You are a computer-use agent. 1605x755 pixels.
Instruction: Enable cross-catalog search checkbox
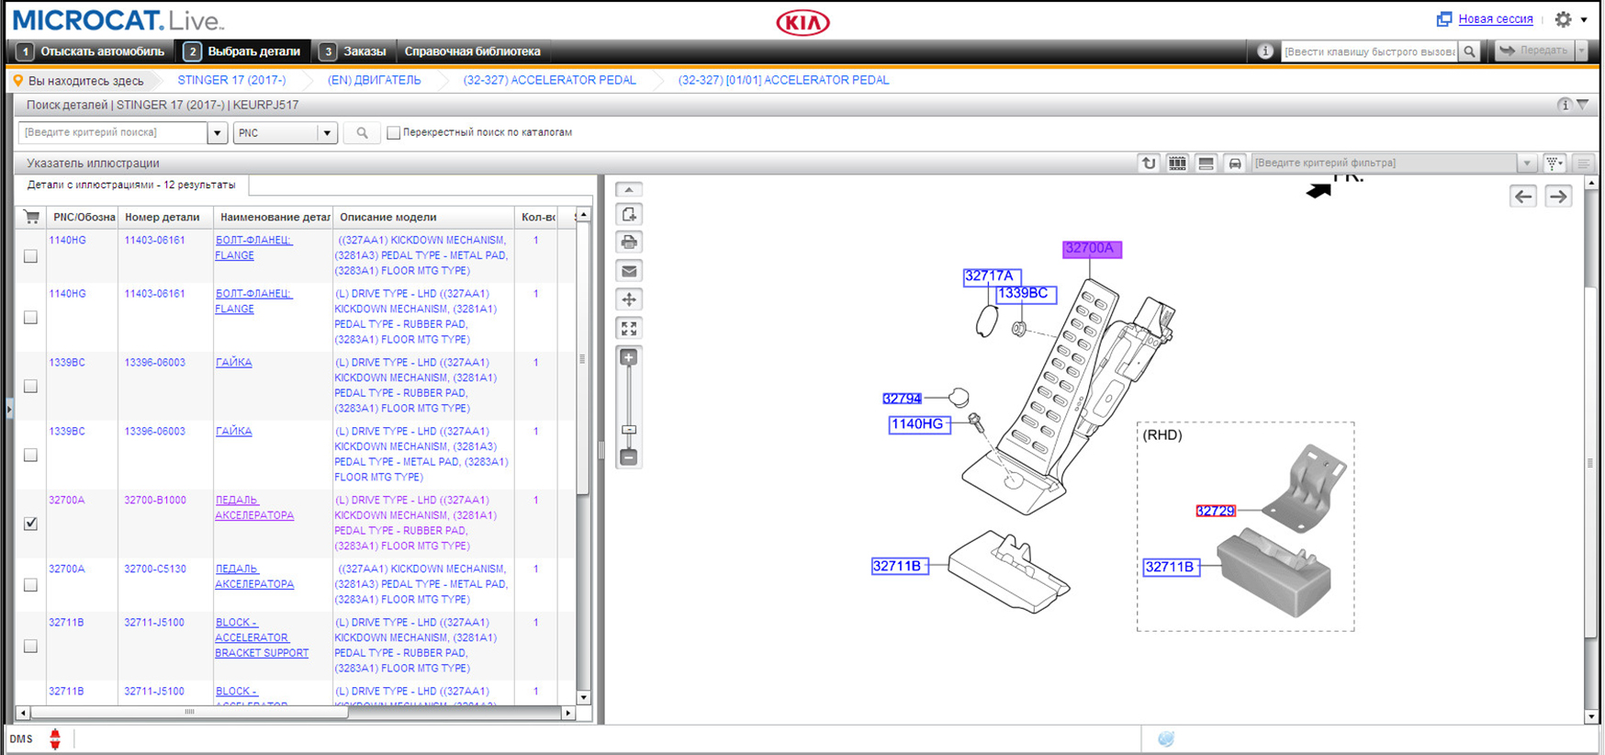[x=394, y=133]
